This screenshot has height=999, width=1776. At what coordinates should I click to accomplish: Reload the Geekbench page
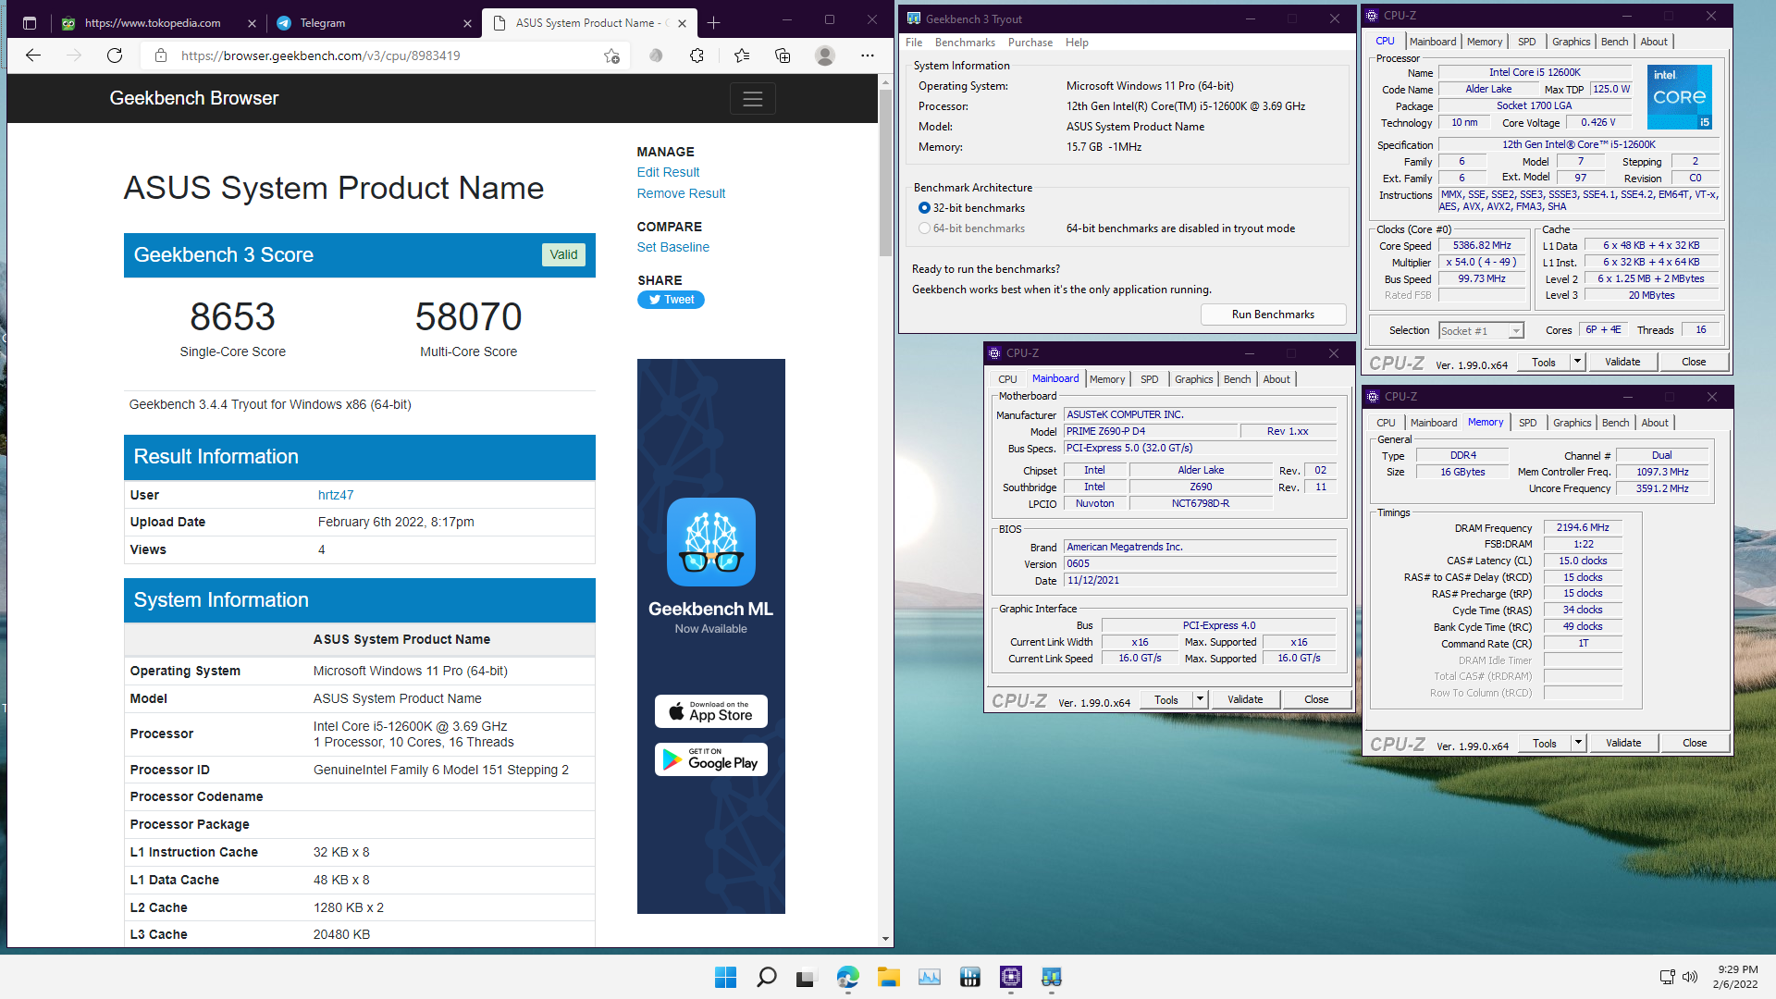coord(115,55)
